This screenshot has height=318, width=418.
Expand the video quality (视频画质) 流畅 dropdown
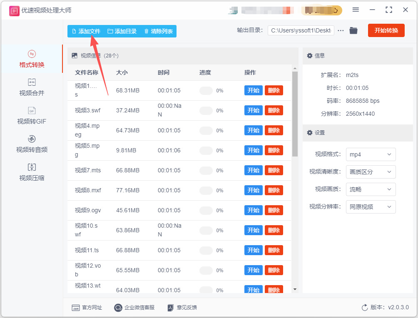(x=371, y=189)
